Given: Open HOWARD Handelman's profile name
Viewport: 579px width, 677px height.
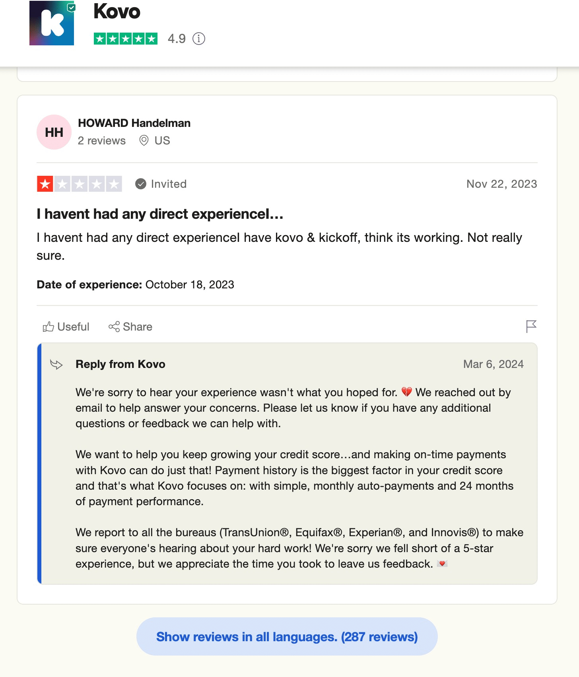Looking at the screenshot, I should tap(134, 123).
